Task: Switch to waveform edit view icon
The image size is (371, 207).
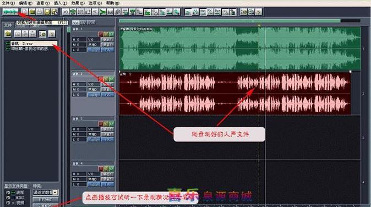Action: [x=10, y=12]
